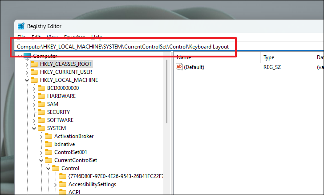324x195 pixels.
Task: Expand the HARDWARE chevron
Action: (x=34, y=97)
